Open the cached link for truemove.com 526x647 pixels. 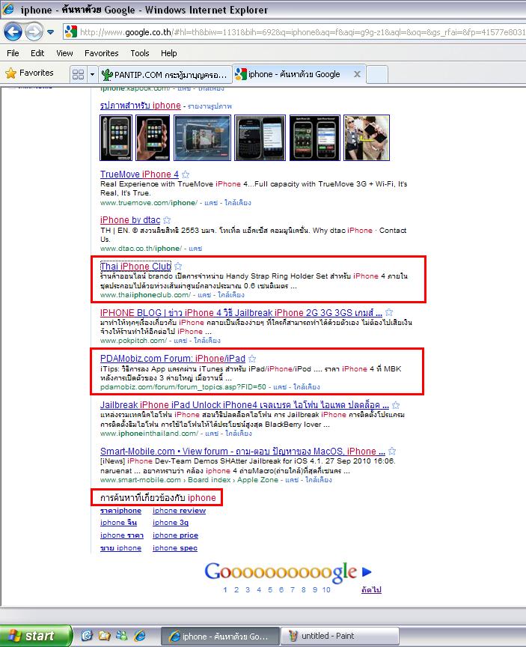211,203
